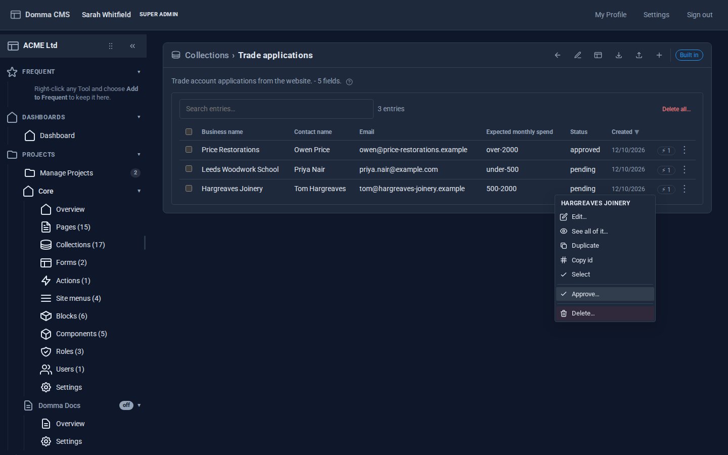Image resolution: width=728 pixels, height=455 pixels.
Task: Click the upload tray icon in the toolbar
Action: point(639,55)
